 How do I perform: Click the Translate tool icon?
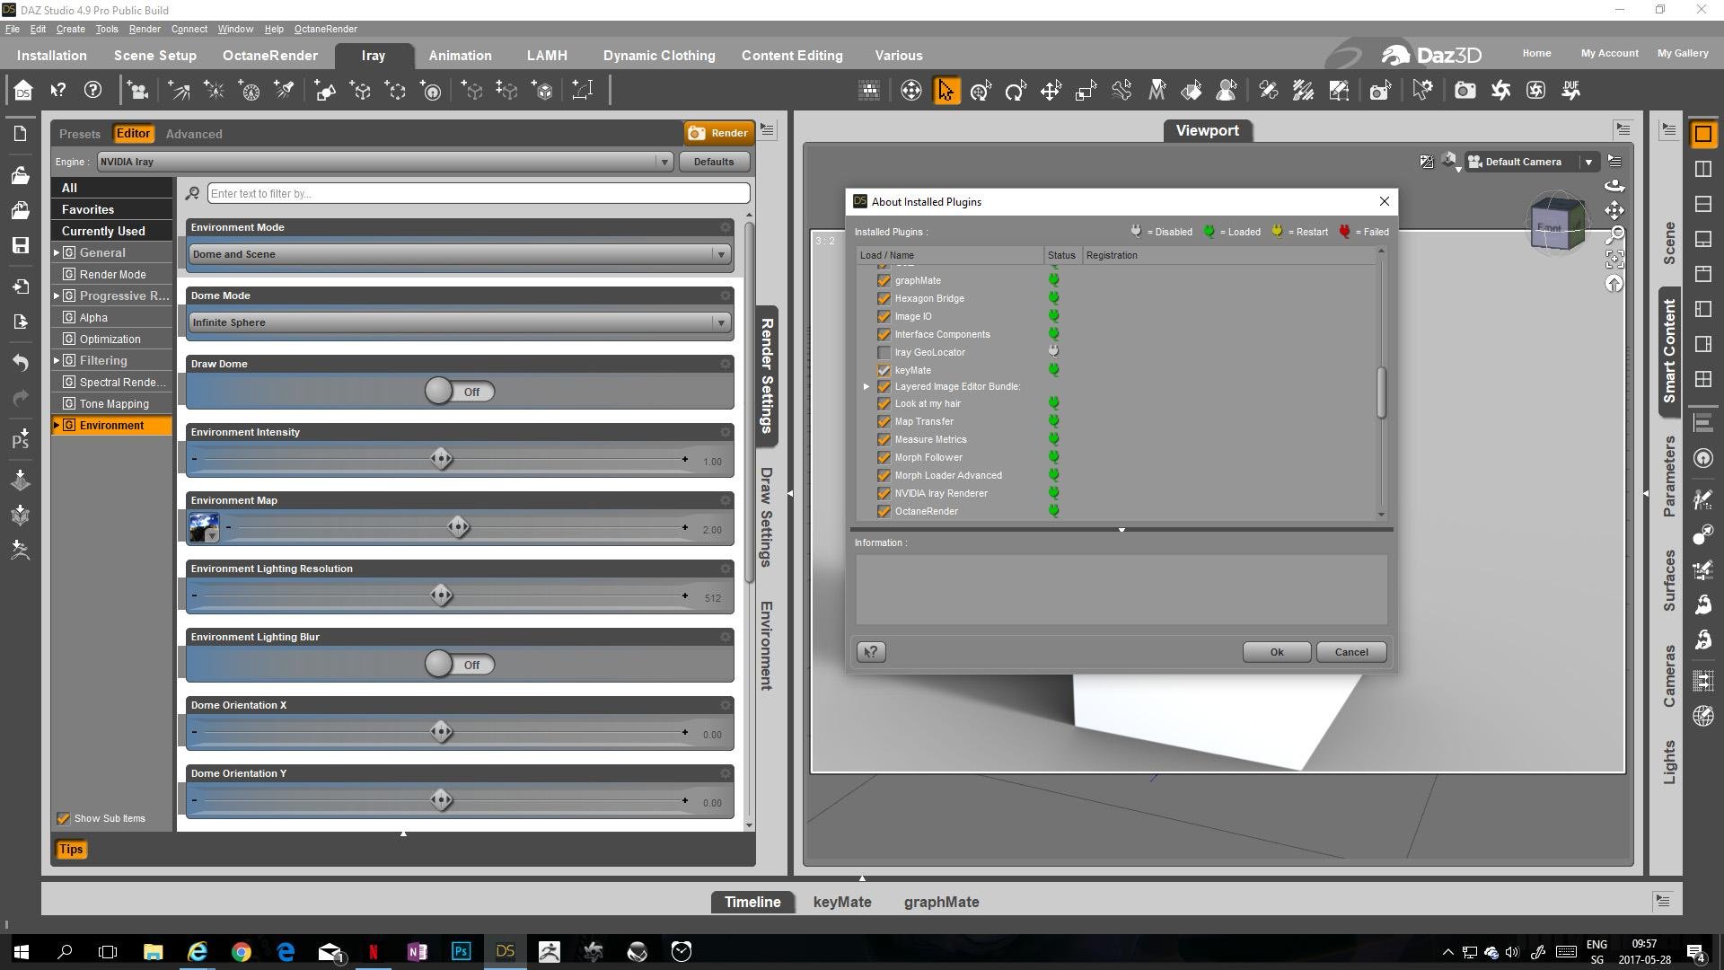(1051, 90)
